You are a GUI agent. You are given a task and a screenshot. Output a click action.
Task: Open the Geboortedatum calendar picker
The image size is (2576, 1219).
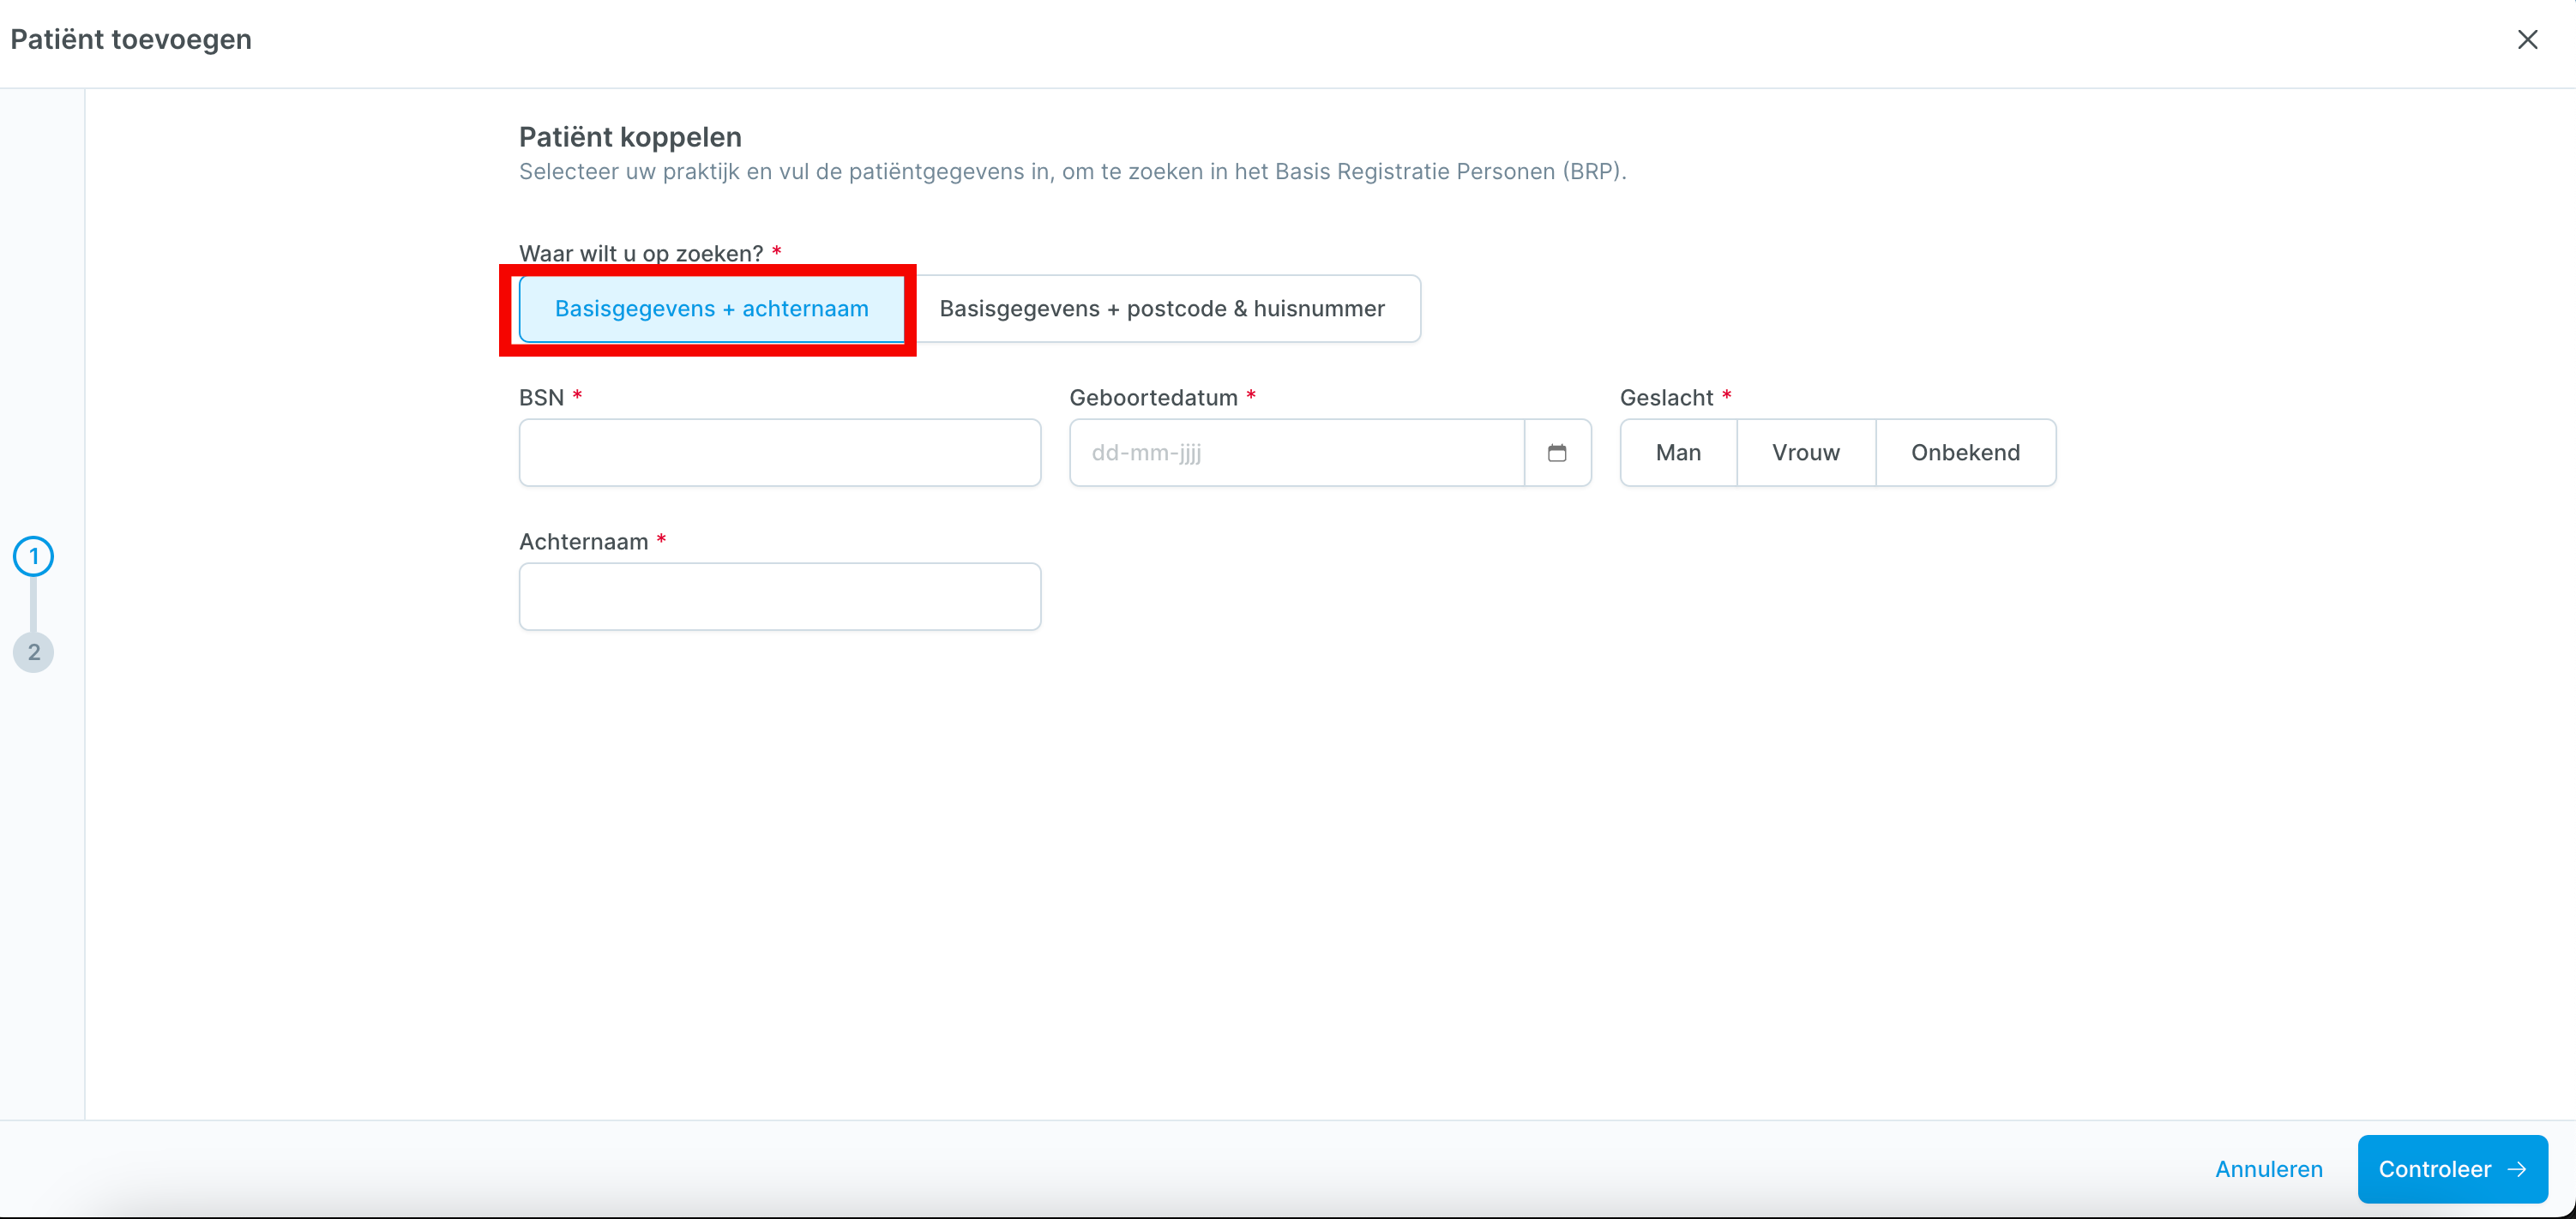click(x=1557, y=453)
